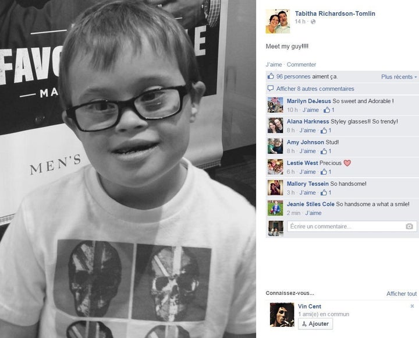Click the public globe icon under poster name

313,22
